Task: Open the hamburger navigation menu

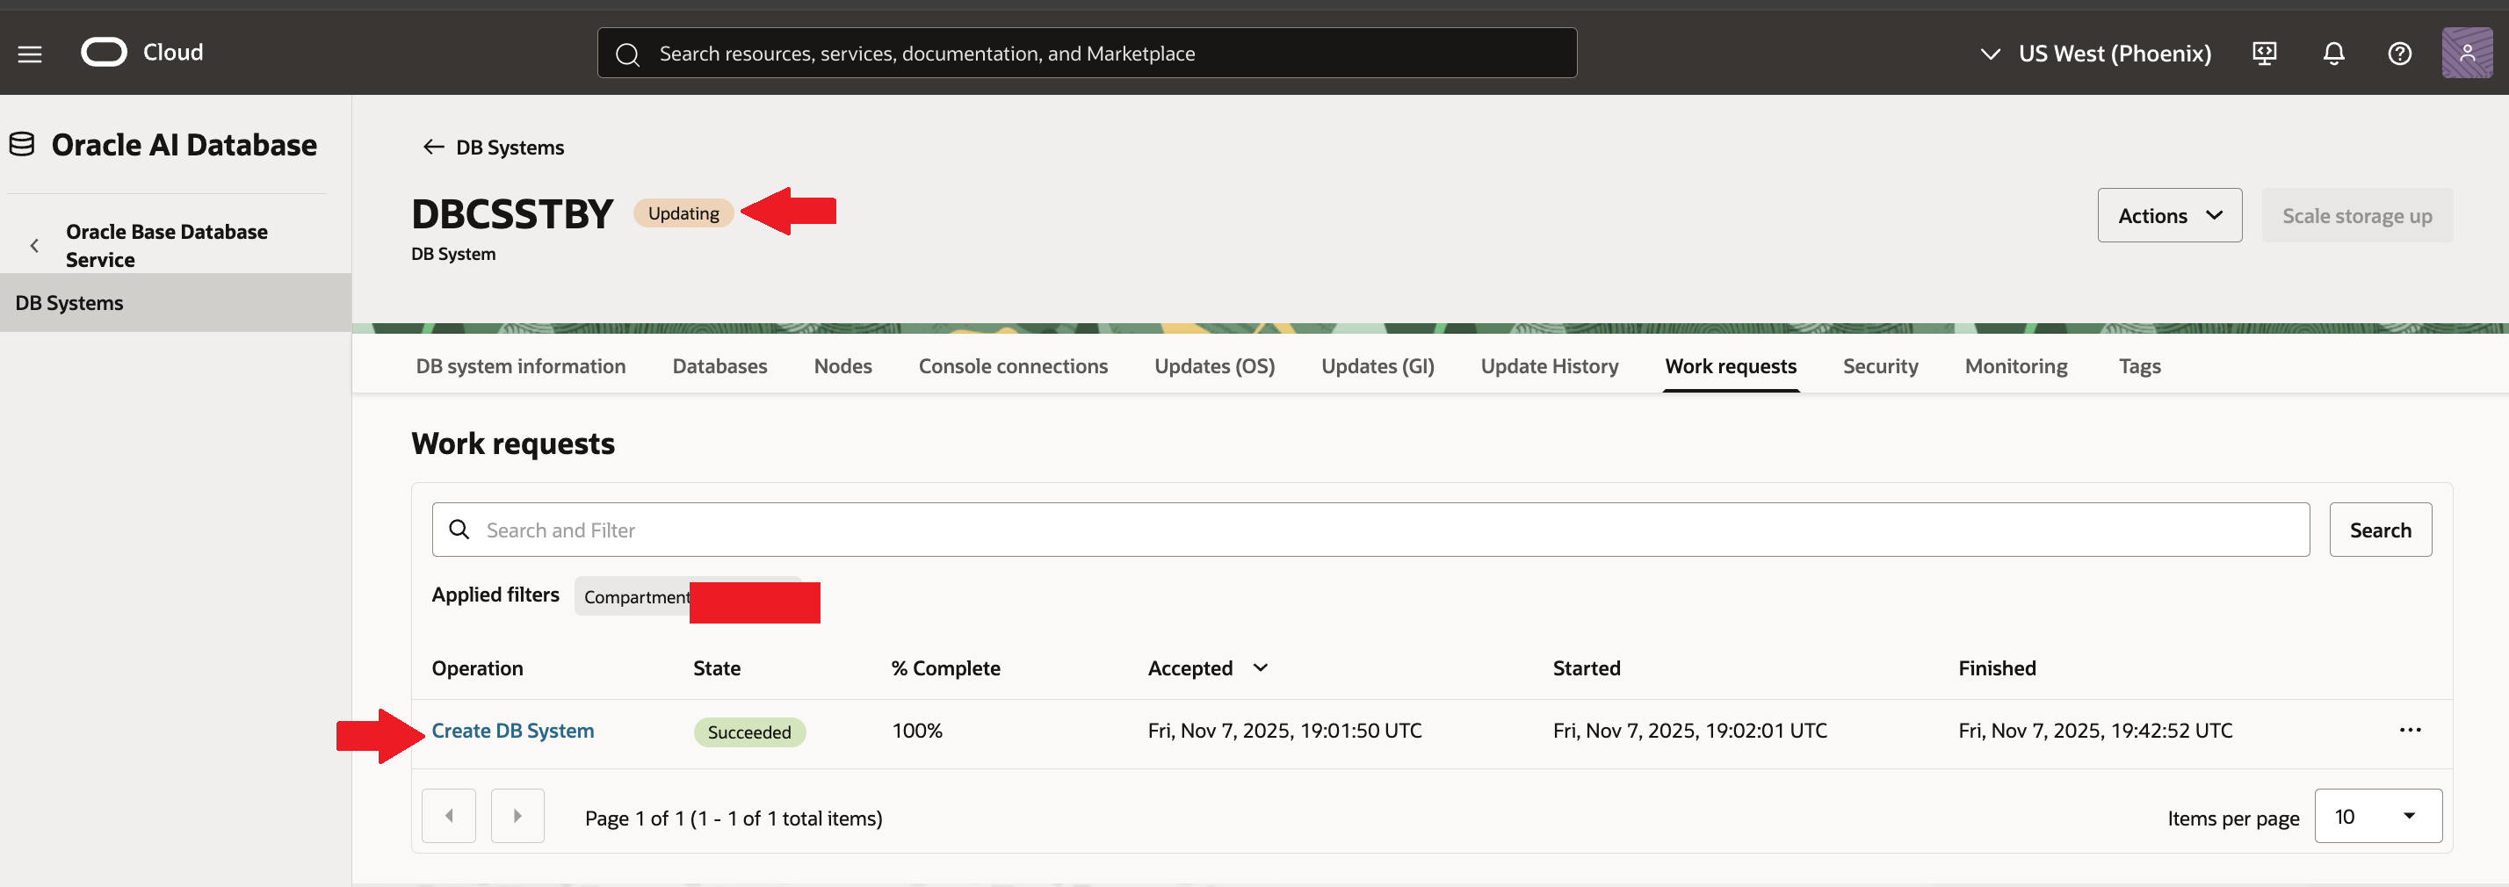Action: tap(29, 54)
